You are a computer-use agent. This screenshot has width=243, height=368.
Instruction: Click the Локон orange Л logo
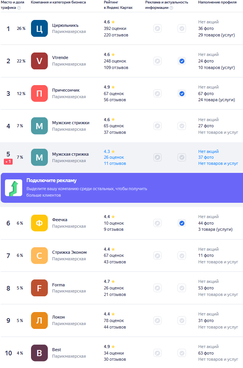coord(39,320)
